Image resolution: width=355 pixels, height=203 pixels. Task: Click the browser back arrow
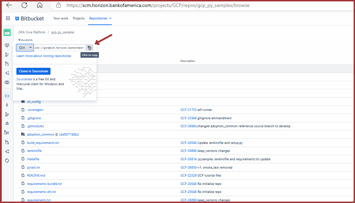click(x=9, y=5)
